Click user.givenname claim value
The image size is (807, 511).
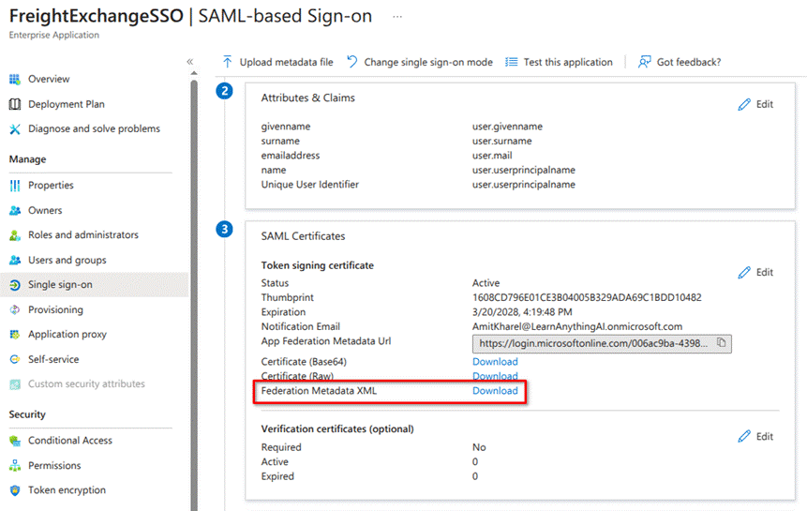click(x=507, y=127)
